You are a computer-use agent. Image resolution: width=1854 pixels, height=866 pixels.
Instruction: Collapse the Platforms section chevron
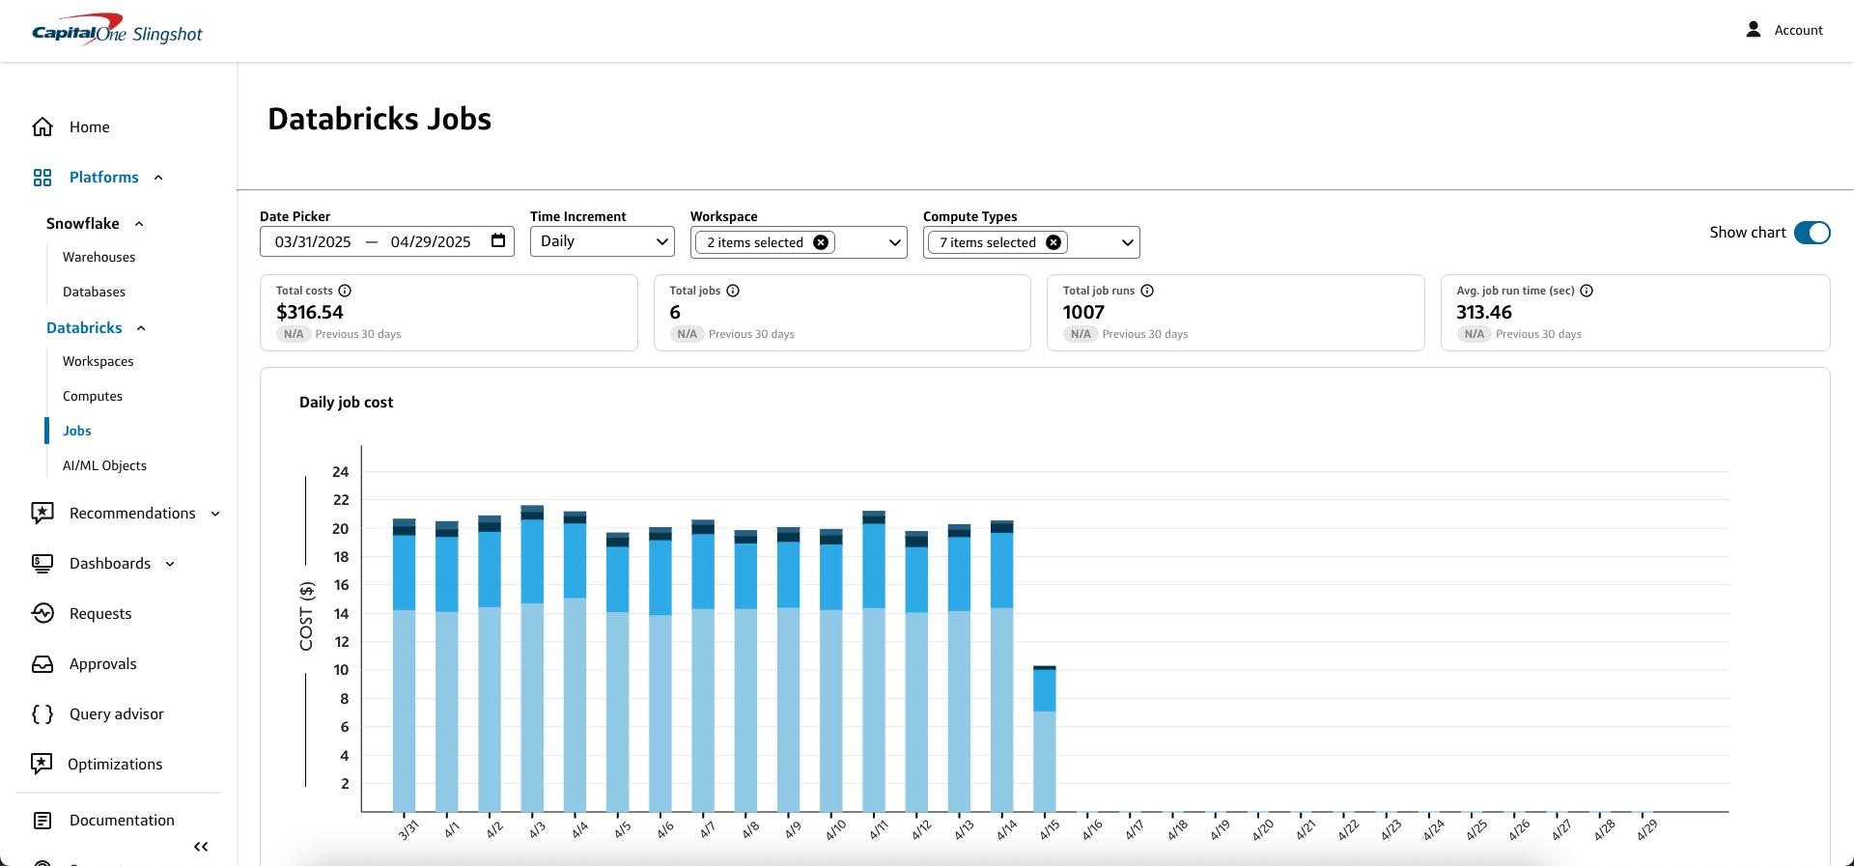pyautogui.click(x=158, y=178)
